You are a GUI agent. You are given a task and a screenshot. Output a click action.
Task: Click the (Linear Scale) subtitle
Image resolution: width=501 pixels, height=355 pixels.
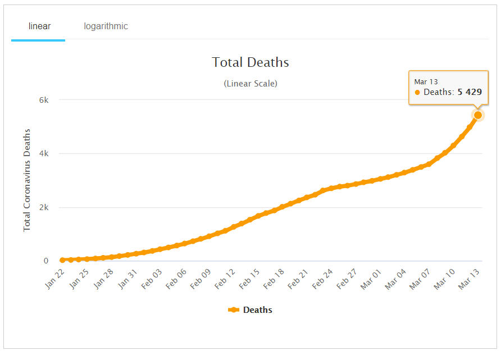pos(250,84)
